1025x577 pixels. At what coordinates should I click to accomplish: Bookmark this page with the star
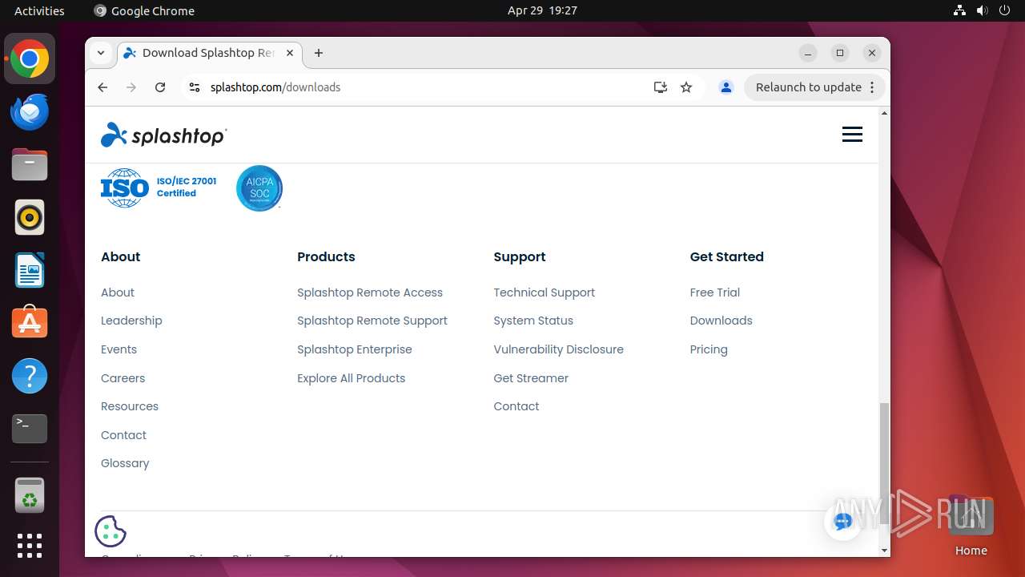point(686,87)
